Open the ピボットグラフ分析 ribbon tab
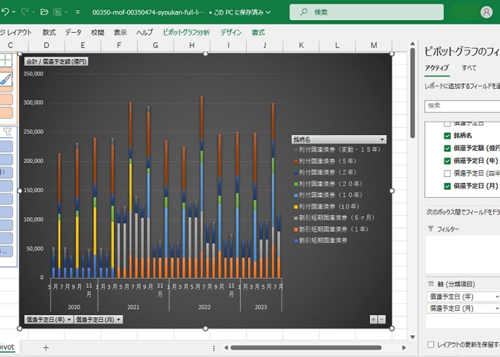Image resolution: width=500 pixels, height=357 pixels. tap(186, 32)
